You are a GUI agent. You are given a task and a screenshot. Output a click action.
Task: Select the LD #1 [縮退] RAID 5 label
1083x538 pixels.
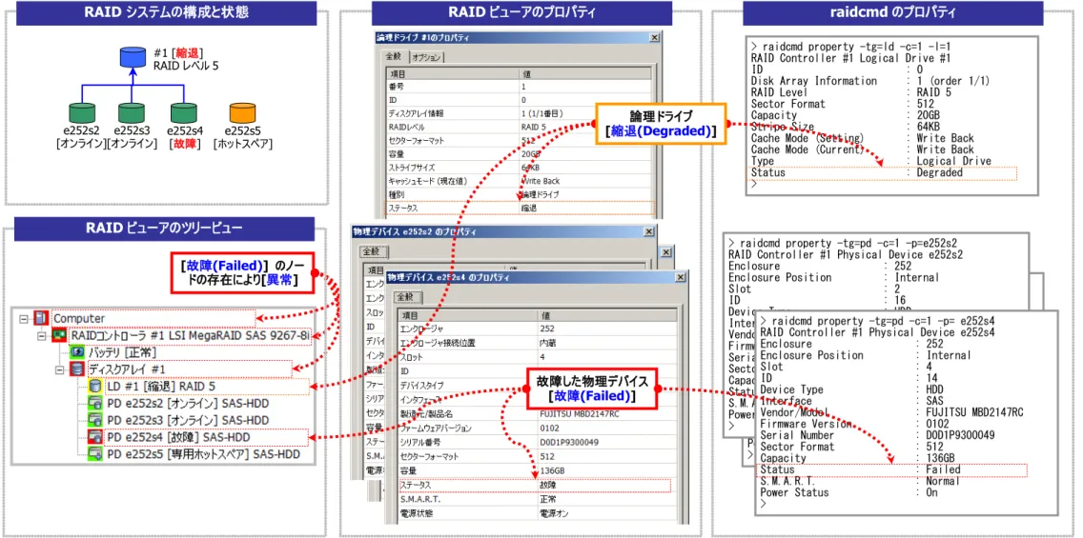(160, 387)
